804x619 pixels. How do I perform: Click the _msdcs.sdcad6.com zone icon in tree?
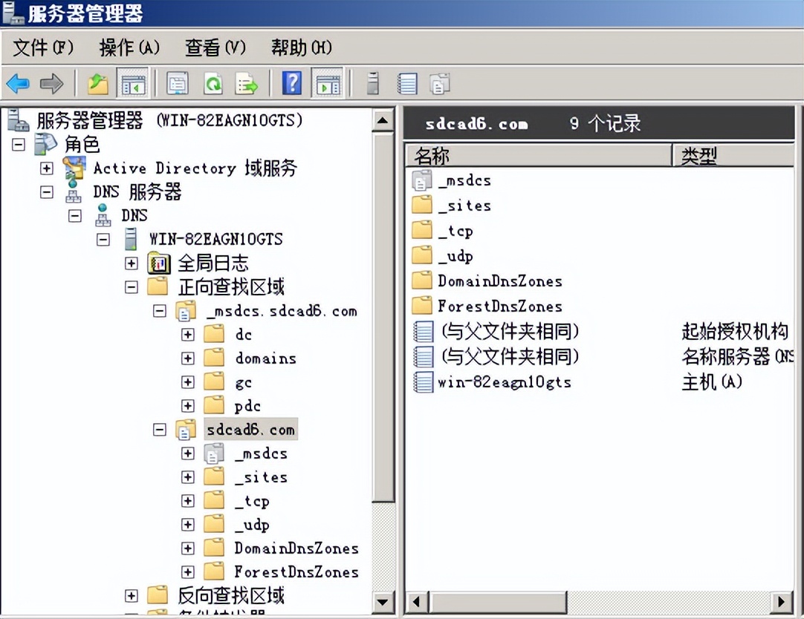pyautogui.click(x=186, y=311)
